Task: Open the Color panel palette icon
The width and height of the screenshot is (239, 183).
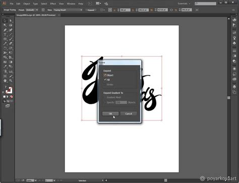Action: pyautogui.click(x=234, y=20)
